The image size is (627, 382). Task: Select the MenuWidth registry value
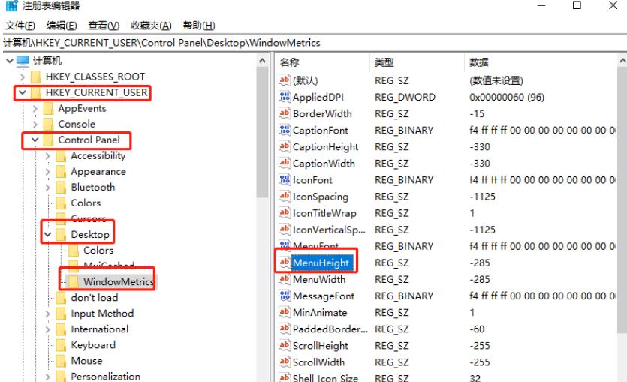(x=319, y=279)
